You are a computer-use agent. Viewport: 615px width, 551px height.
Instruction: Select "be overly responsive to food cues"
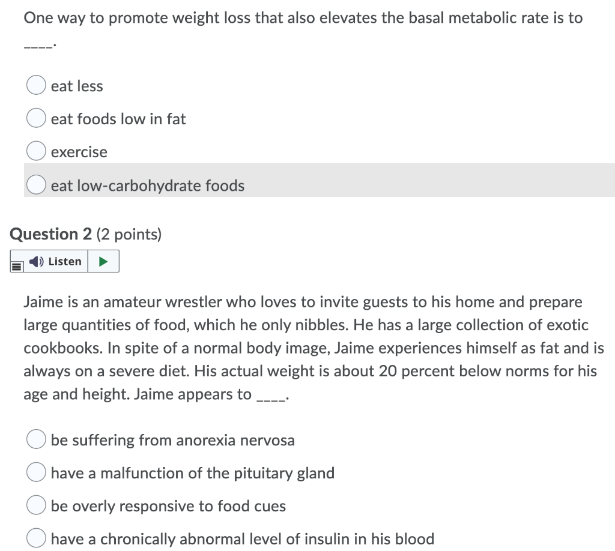[x=36, y=505]
